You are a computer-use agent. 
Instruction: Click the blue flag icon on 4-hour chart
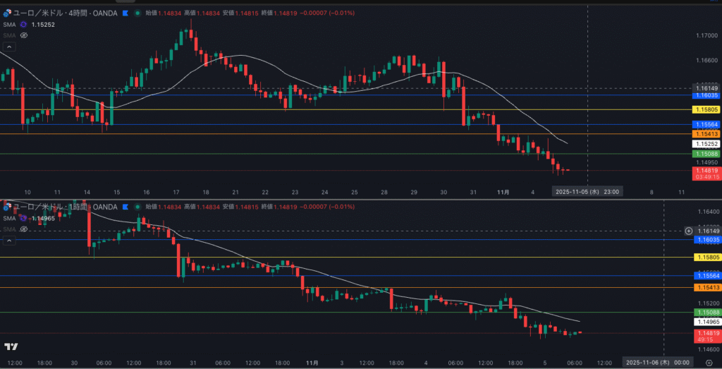[126, 13]
